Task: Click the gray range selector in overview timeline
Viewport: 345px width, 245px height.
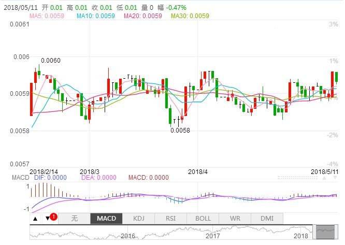Action: pyautogui.click(x=325, y=232)
